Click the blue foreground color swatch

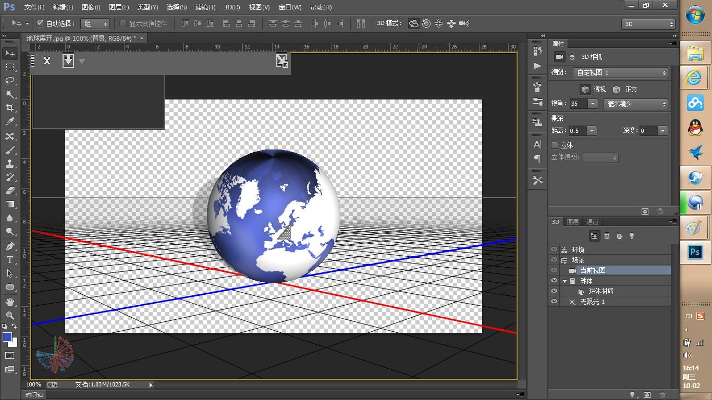click(x=7, y=337)
